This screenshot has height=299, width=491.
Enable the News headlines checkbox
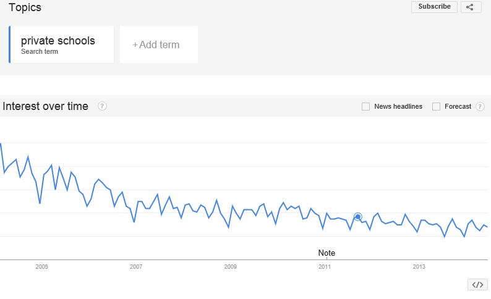point(365,107)
